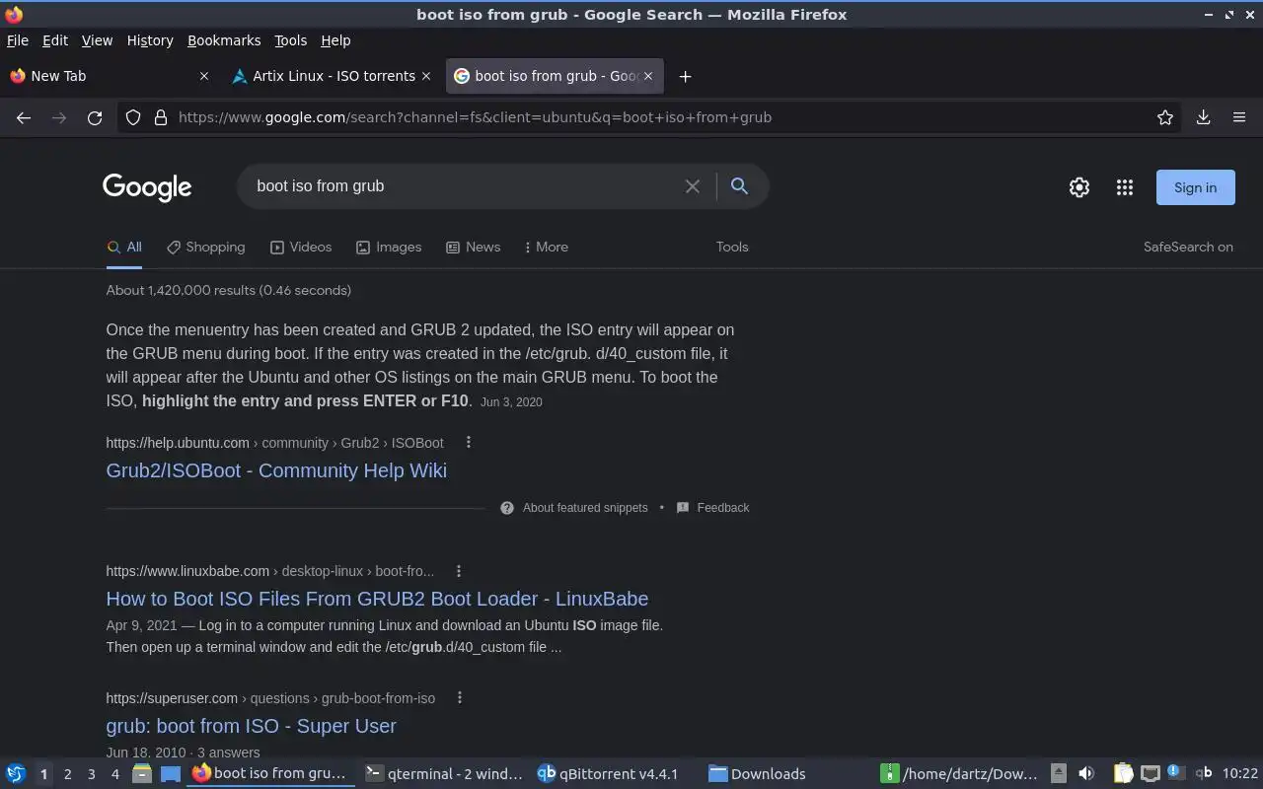Open the History menu
Screen dimensions: 1263x789
point(150,40)
